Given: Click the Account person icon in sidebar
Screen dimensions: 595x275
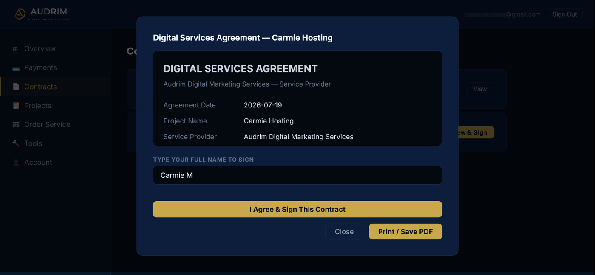Looking at the screenshot, I should click(16, 162).
